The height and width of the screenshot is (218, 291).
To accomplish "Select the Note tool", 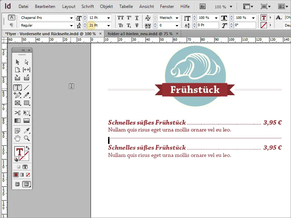I will 17,131.
